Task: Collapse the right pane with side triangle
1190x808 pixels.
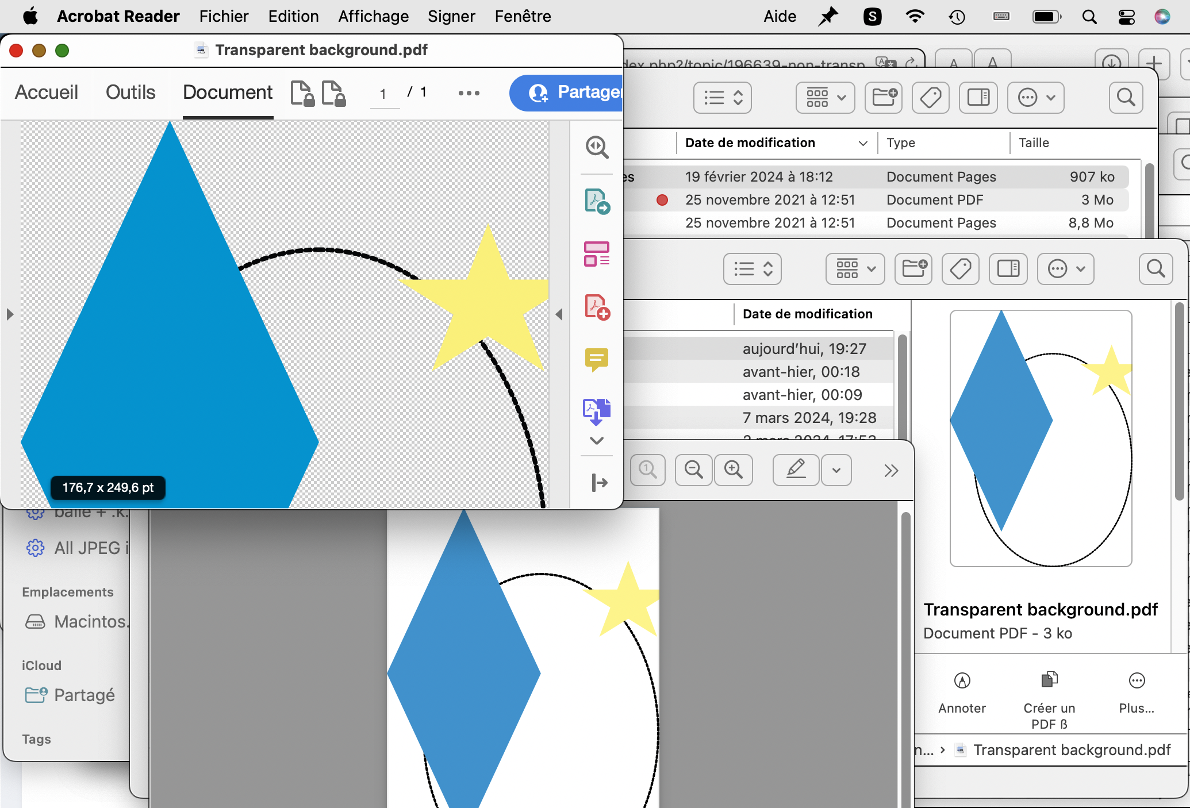Action: [x=559, y=314]
